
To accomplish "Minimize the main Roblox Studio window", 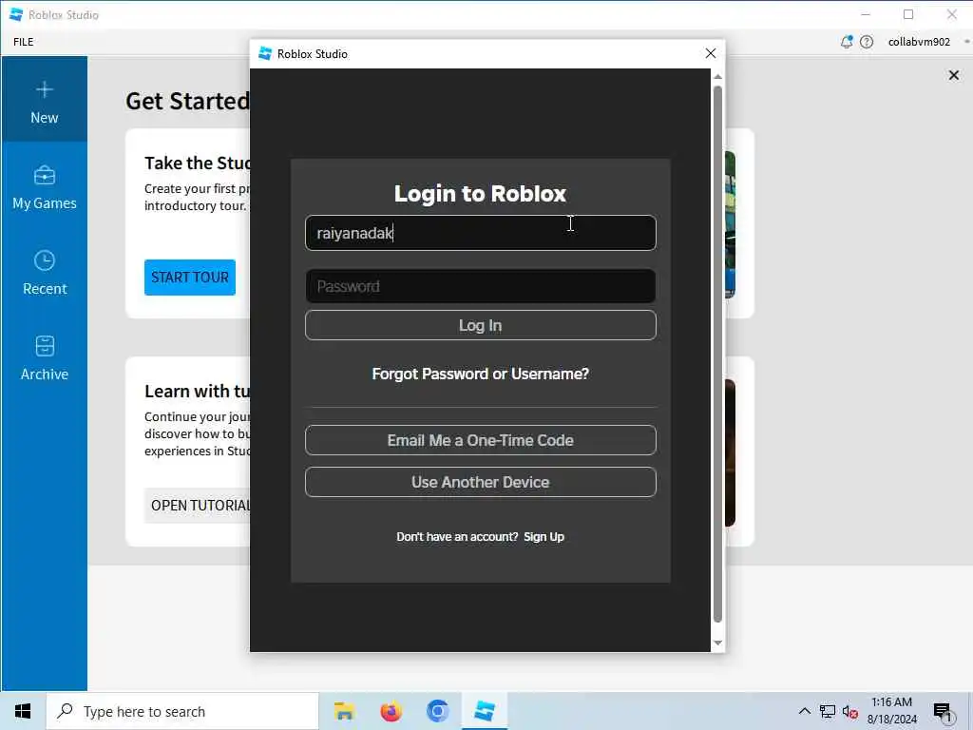I will pos(866,14).
